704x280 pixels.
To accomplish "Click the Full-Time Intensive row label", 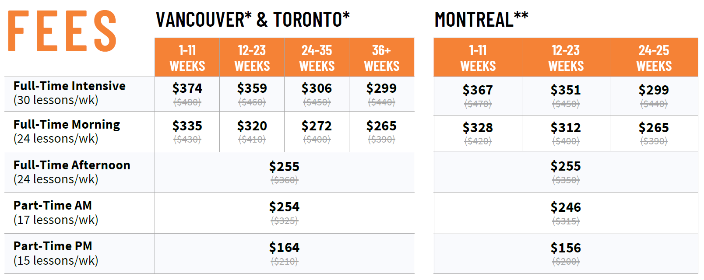I will 70,93.
